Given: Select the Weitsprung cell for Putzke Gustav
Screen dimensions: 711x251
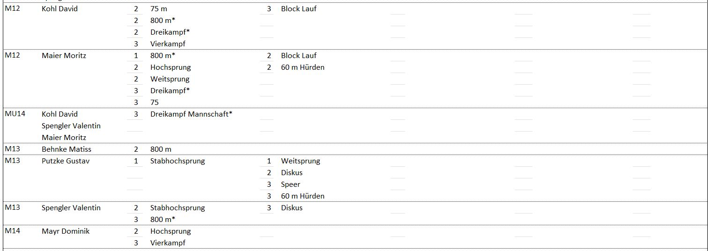Looking at the screenshot, I should [300, 161].
